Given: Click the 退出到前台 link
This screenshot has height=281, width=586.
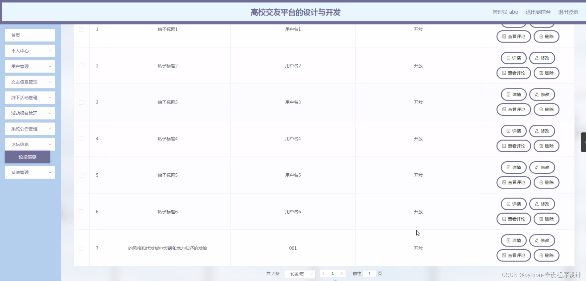Looking at the screenshot, I should pyautogui.click(x=538, y=12).
